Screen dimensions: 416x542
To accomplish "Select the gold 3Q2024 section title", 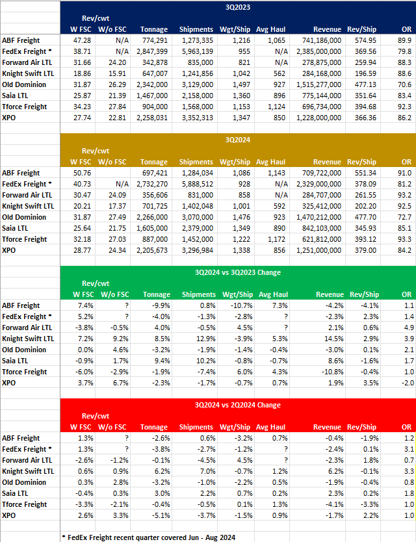I will (x=237, y=140).
